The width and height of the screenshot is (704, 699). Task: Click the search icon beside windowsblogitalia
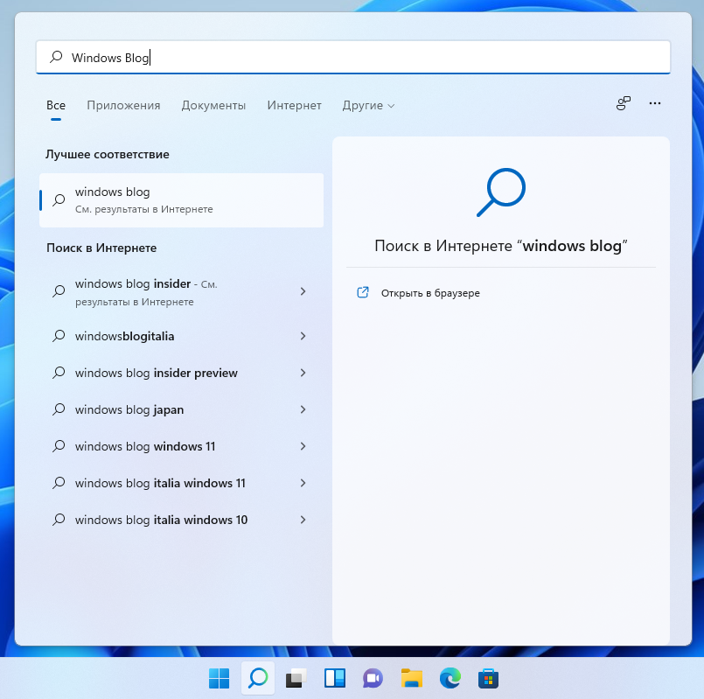point(59,336)
